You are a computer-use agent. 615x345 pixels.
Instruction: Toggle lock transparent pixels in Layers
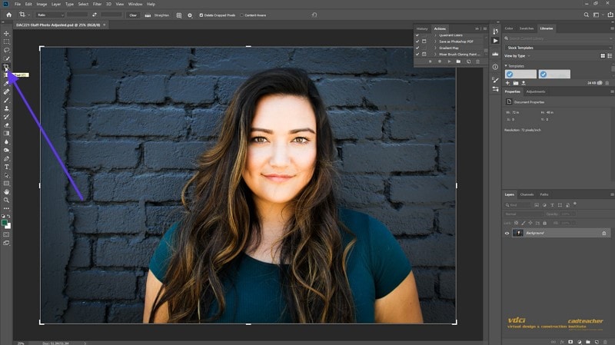pos(516,223)
